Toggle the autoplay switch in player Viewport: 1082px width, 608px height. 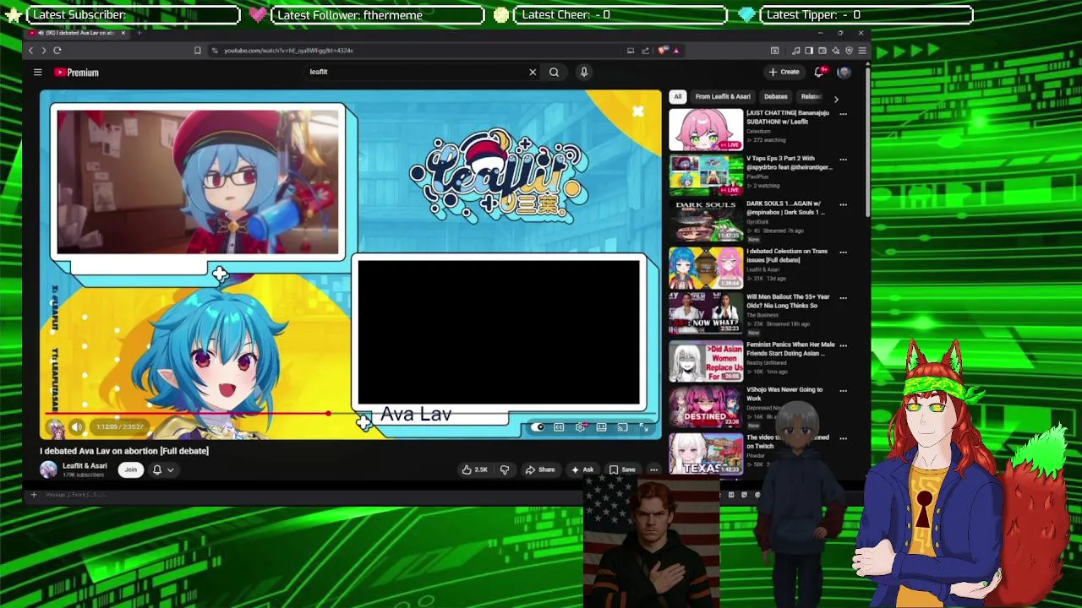[x=538, y=427]
